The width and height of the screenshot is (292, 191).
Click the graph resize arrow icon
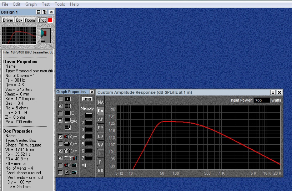67,128
